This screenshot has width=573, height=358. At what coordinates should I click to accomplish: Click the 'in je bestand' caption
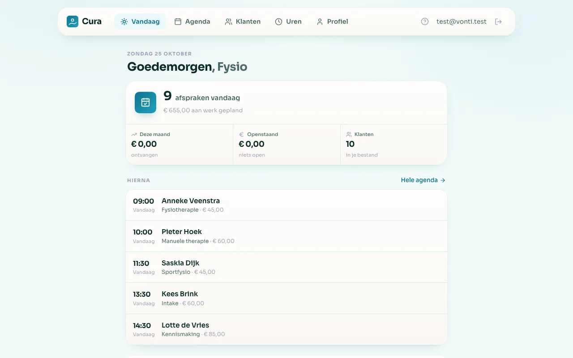pos(362,155)
